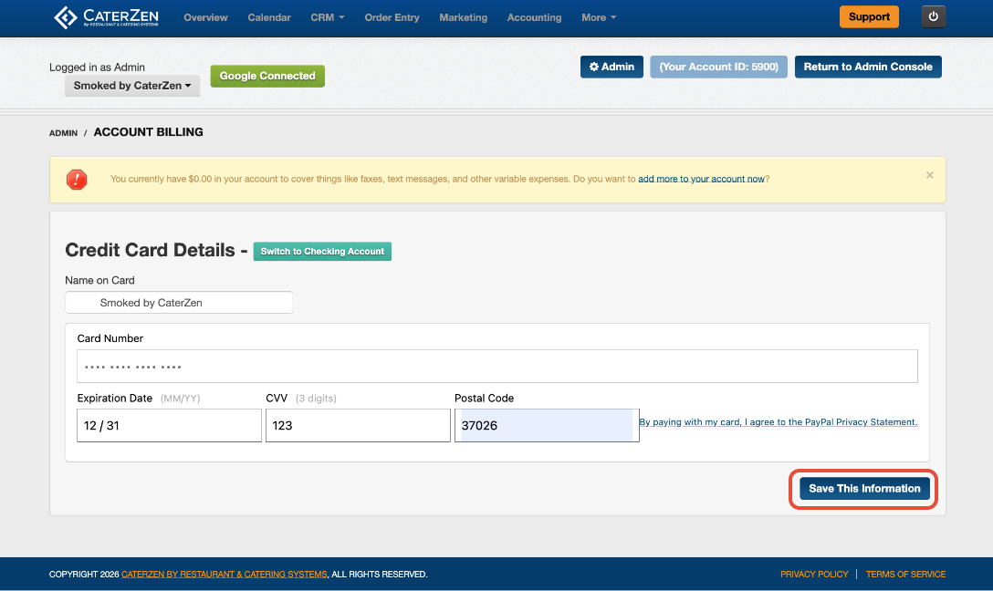Open the CaterZen by Restaurant & Catering Systems footer link
Viewport: 993px width, 591px height.
click(225, 575)
